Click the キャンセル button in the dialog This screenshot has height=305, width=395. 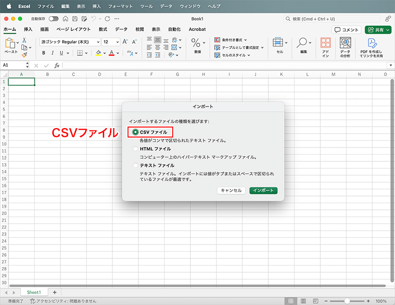pyautogui.click(x=231, y=190)
